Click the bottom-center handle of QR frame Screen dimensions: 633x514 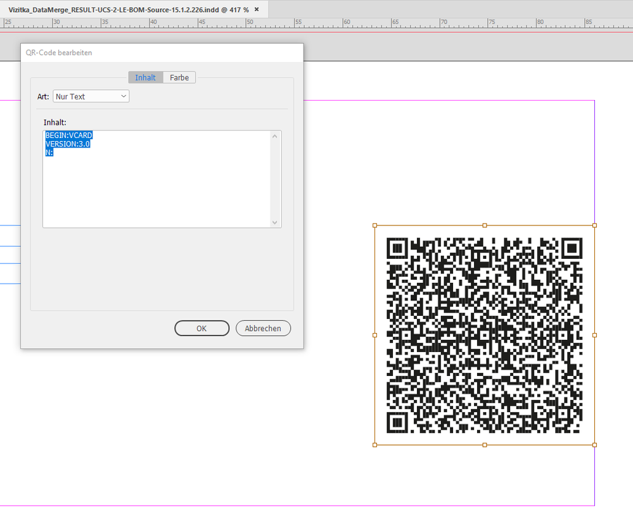click(485, 445)
